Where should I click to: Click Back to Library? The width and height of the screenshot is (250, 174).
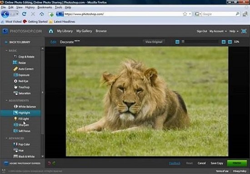(20, 42)
